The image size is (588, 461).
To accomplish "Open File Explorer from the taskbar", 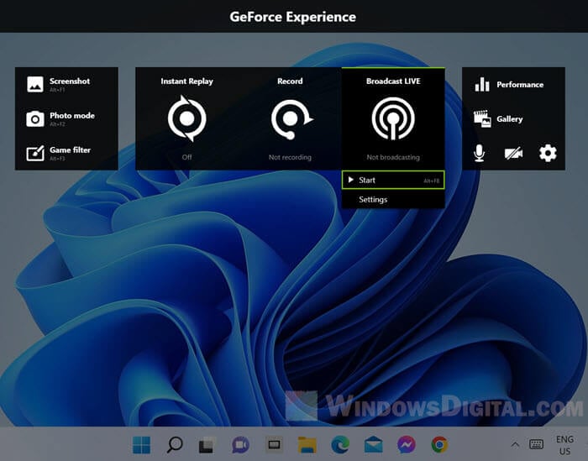I will (307, 445).
